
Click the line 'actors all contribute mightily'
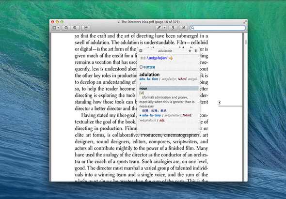(x=142, y=148)
